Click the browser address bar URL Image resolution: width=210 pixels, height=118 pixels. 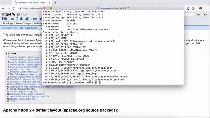click(32, 8)
